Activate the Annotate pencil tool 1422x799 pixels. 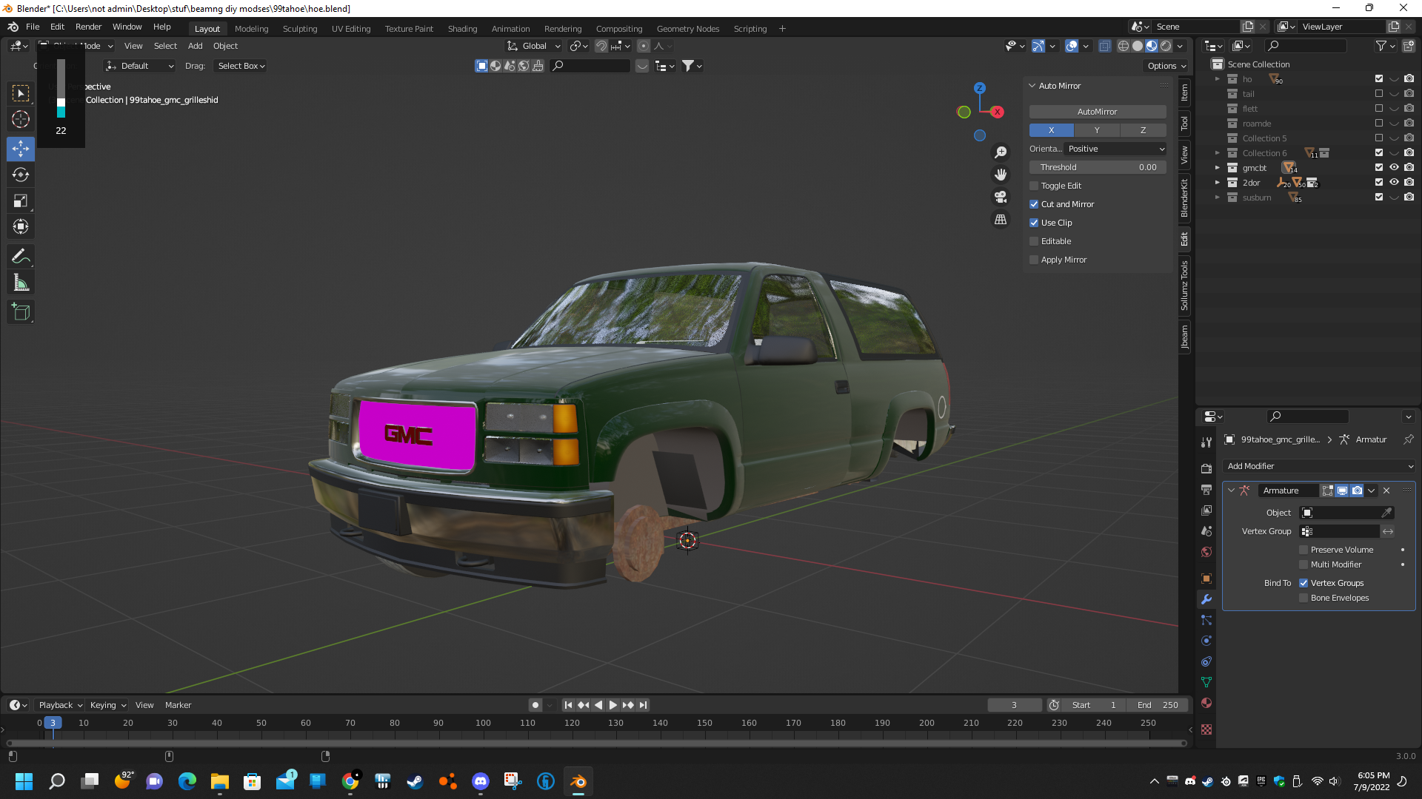(x=21, y=257)
